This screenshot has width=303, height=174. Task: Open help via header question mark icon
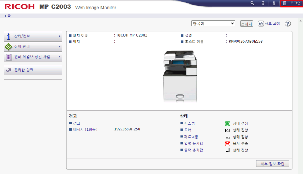click(x=263, y=3)
